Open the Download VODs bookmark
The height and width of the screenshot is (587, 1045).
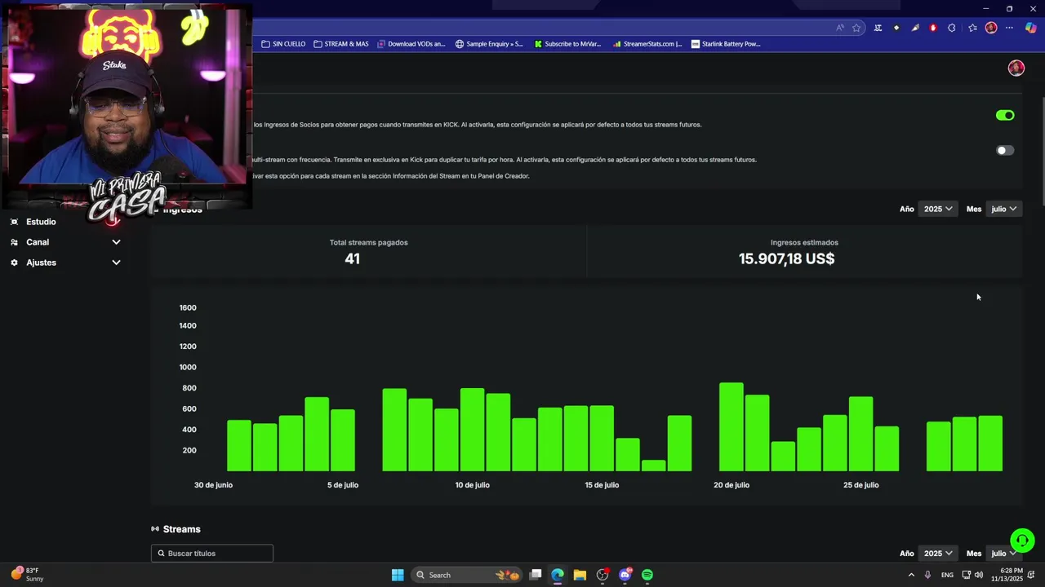pyautogui.click(x=411, y=44)
